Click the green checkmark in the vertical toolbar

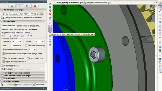coord(50,4)
